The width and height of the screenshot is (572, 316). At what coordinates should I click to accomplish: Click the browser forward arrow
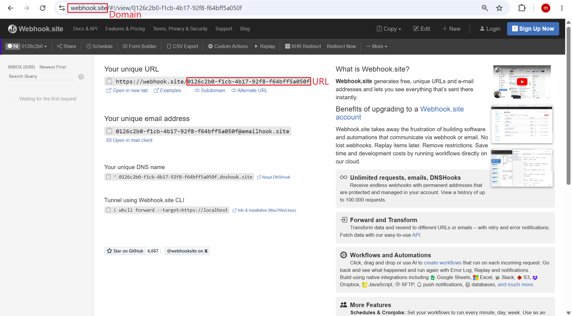pyautogui.click(x=26, y=8)
